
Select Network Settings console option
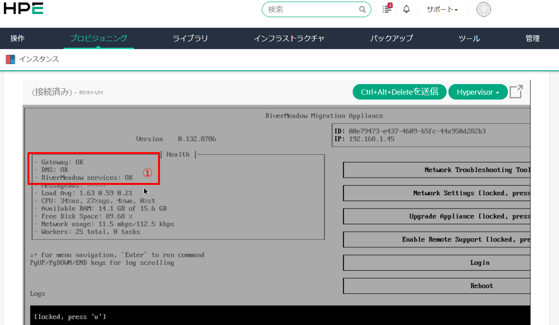pos(437,193)
